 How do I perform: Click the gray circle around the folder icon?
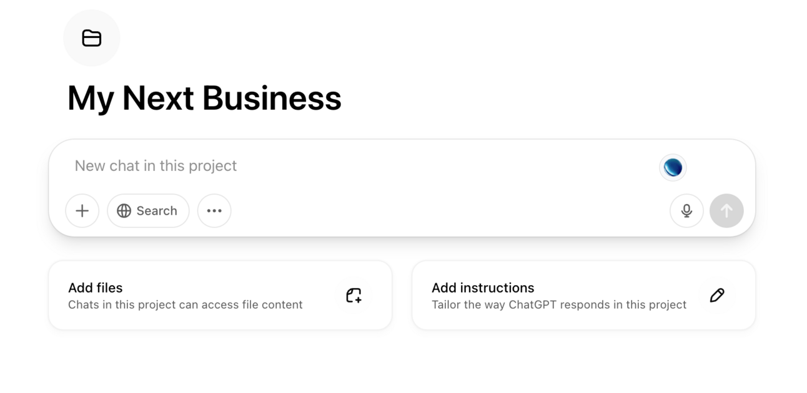click(92, 38)
